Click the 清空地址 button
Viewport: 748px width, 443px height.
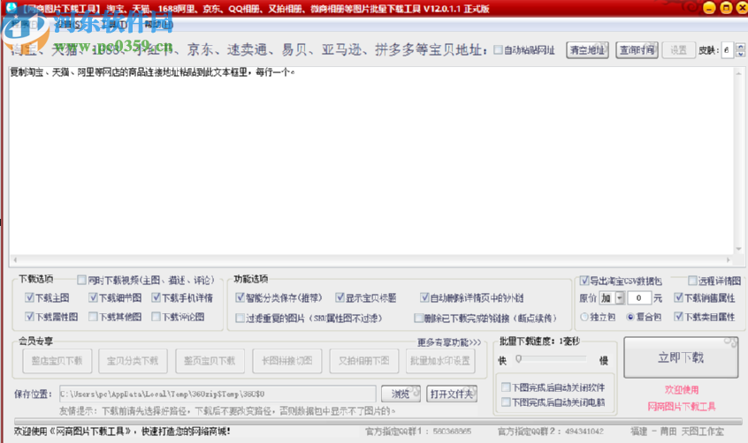(x=587, y=50)
